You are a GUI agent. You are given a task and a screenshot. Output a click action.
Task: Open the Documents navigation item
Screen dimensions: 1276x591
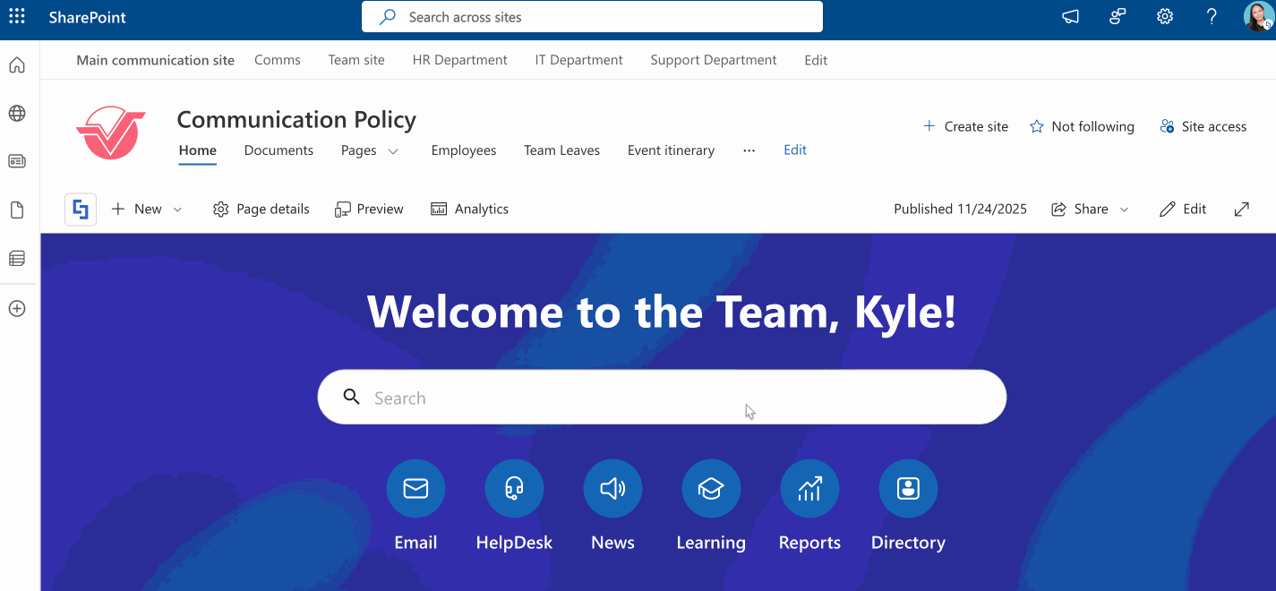(278, 150)
